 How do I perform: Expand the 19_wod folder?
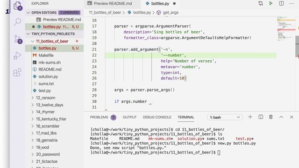32,147
